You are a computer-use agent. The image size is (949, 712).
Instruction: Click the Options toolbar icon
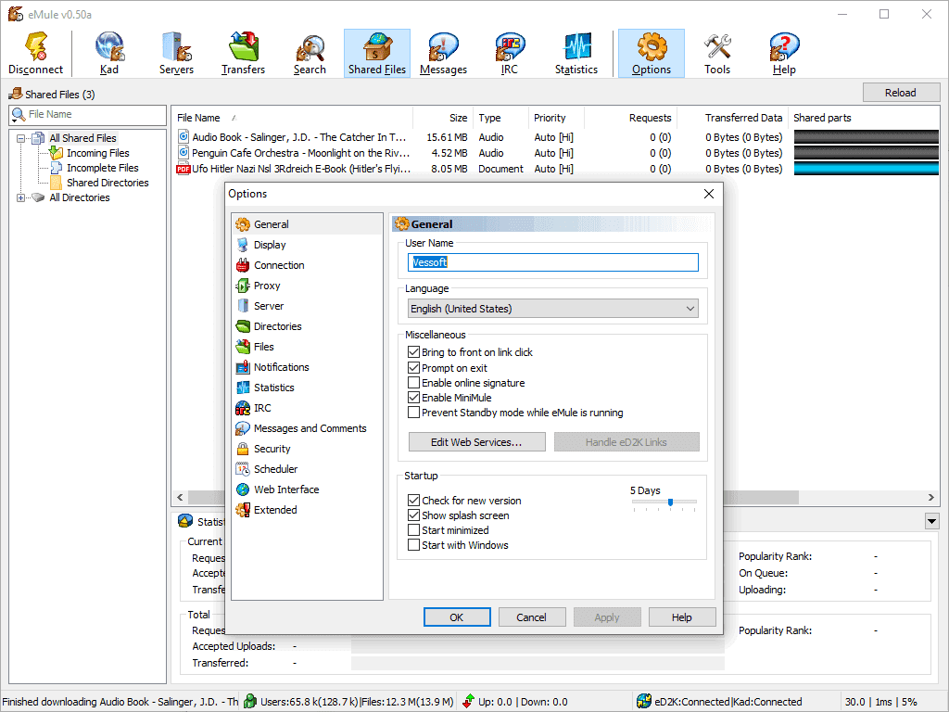(x=652, y=53)
